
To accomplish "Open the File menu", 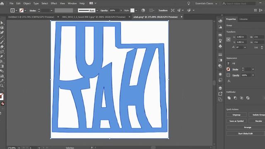I will [11, 3].
